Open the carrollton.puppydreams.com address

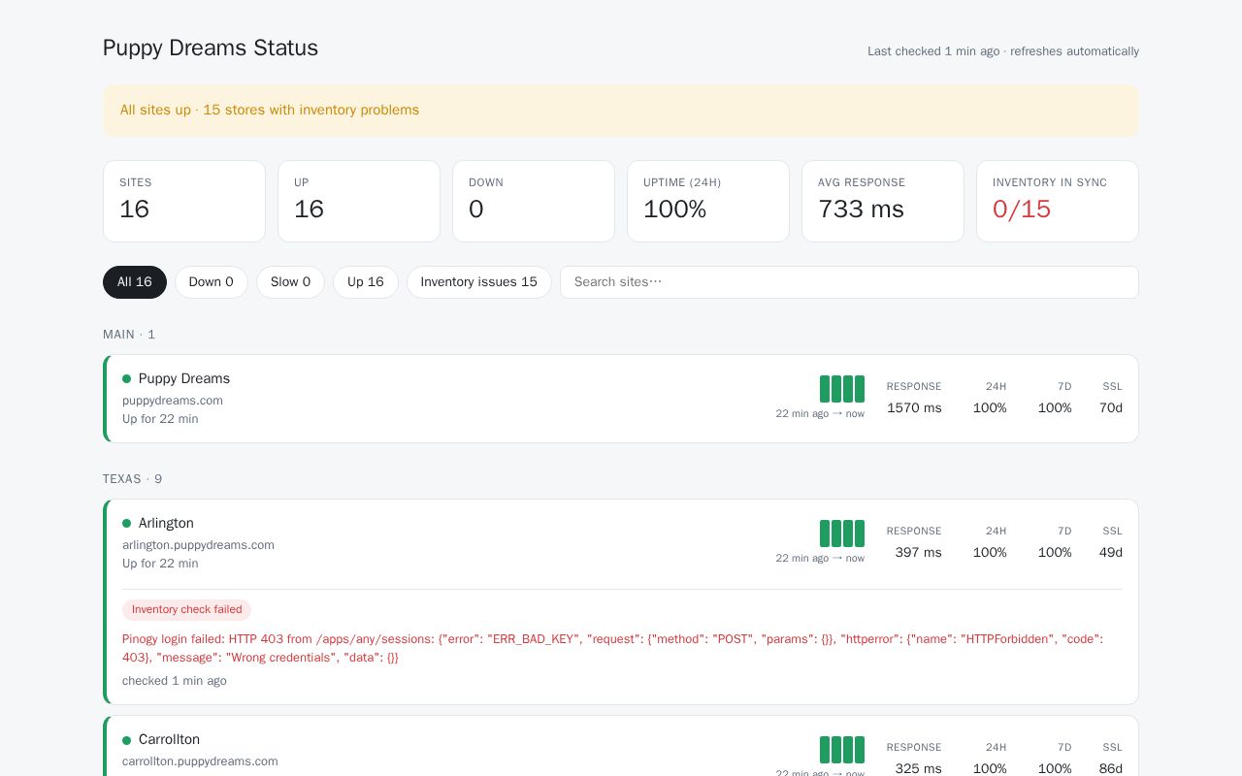(200, 761)
